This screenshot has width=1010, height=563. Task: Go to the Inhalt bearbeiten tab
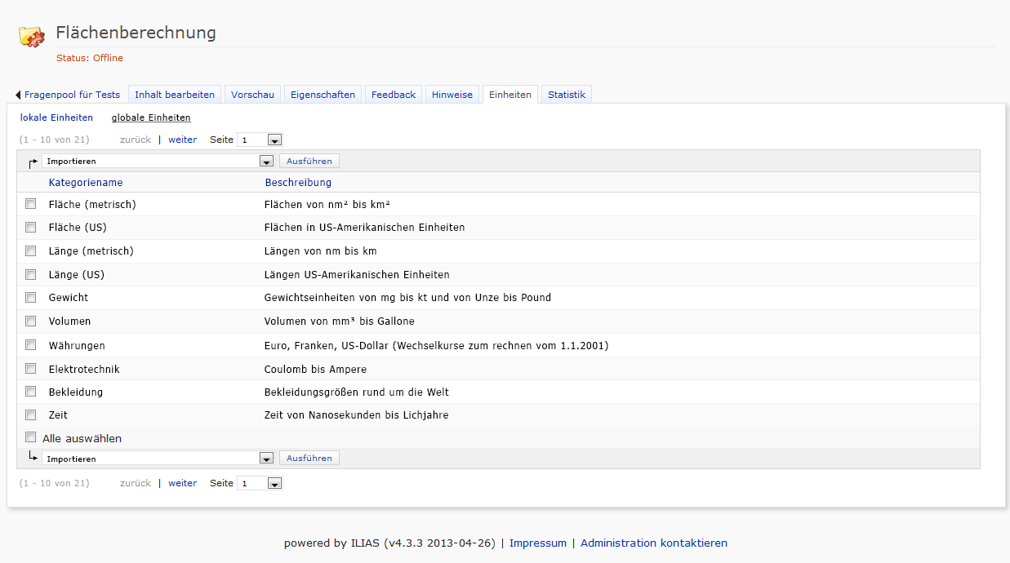175,95
